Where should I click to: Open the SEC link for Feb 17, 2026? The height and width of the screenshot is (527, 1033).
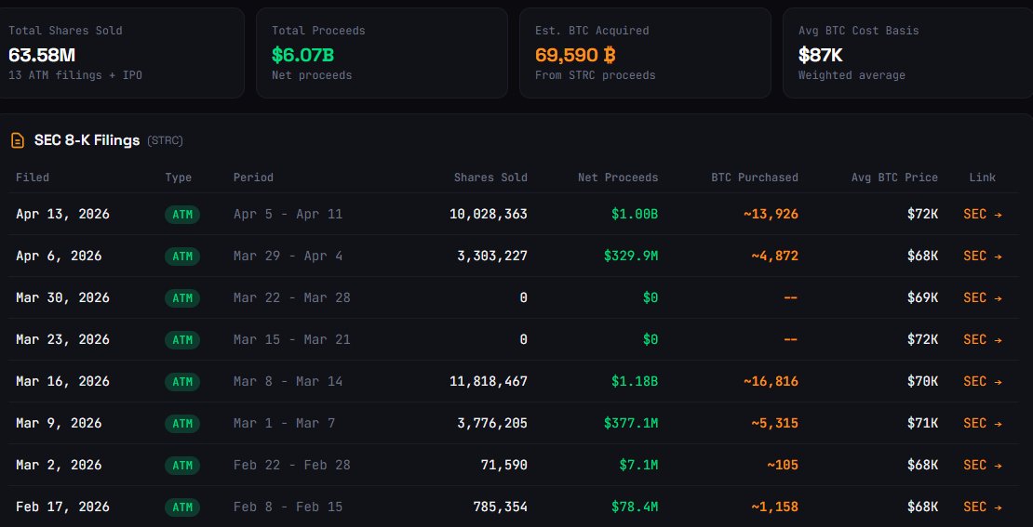982,507
